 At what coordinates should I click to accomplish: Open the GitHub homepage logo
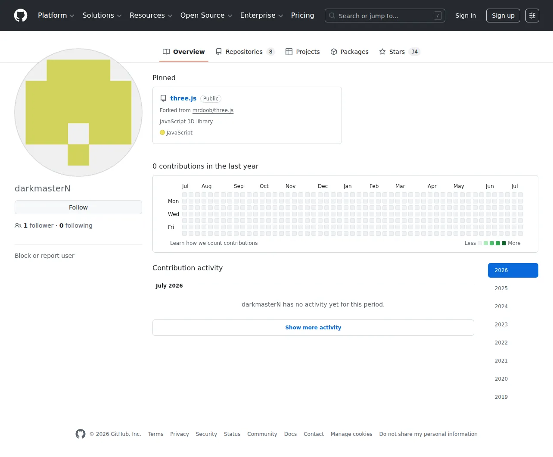coord(21,16)
